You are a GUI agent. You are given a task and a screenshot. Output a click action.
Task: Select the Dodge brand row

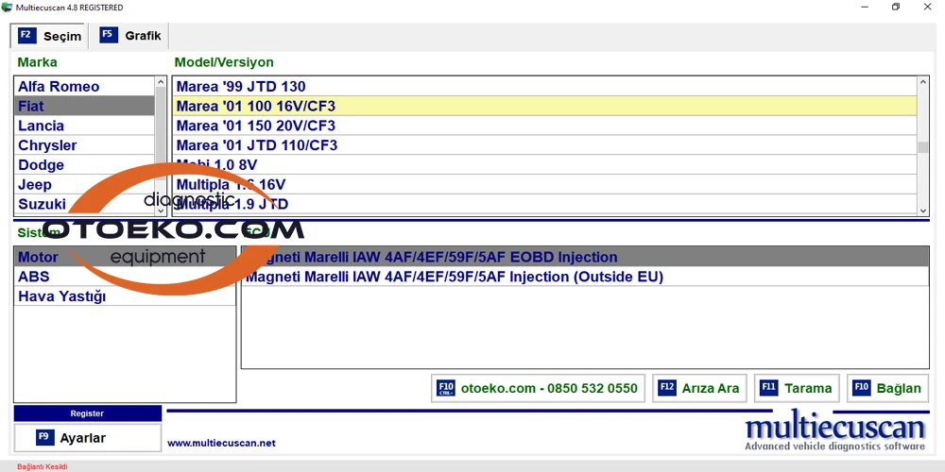tap(84, 165)
